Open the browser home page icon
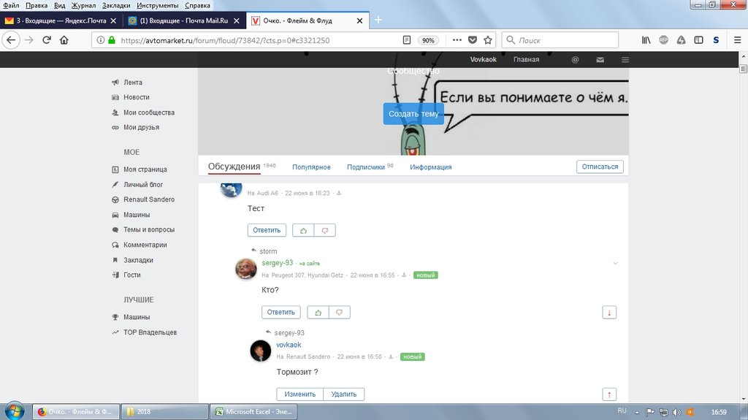Viewport: 748px width, 420px height. point(64,40)
